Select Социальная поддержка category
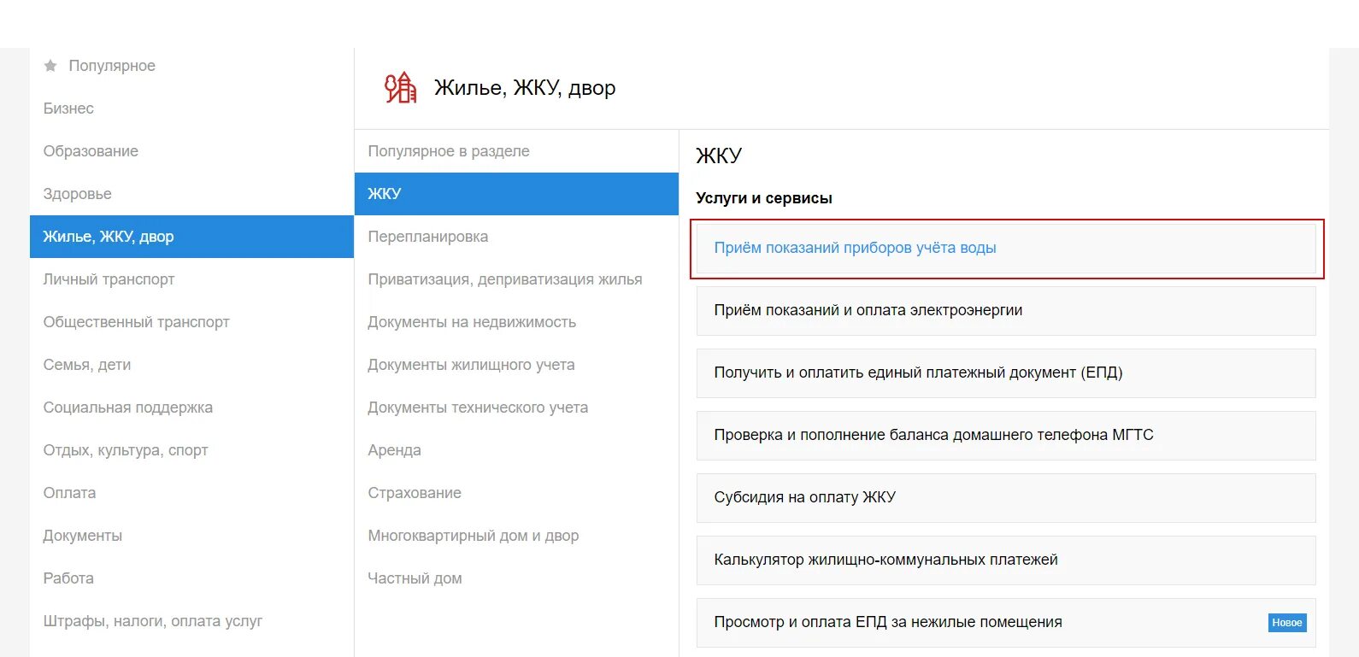The image size is (1359, 657). (x=128, y=408)
